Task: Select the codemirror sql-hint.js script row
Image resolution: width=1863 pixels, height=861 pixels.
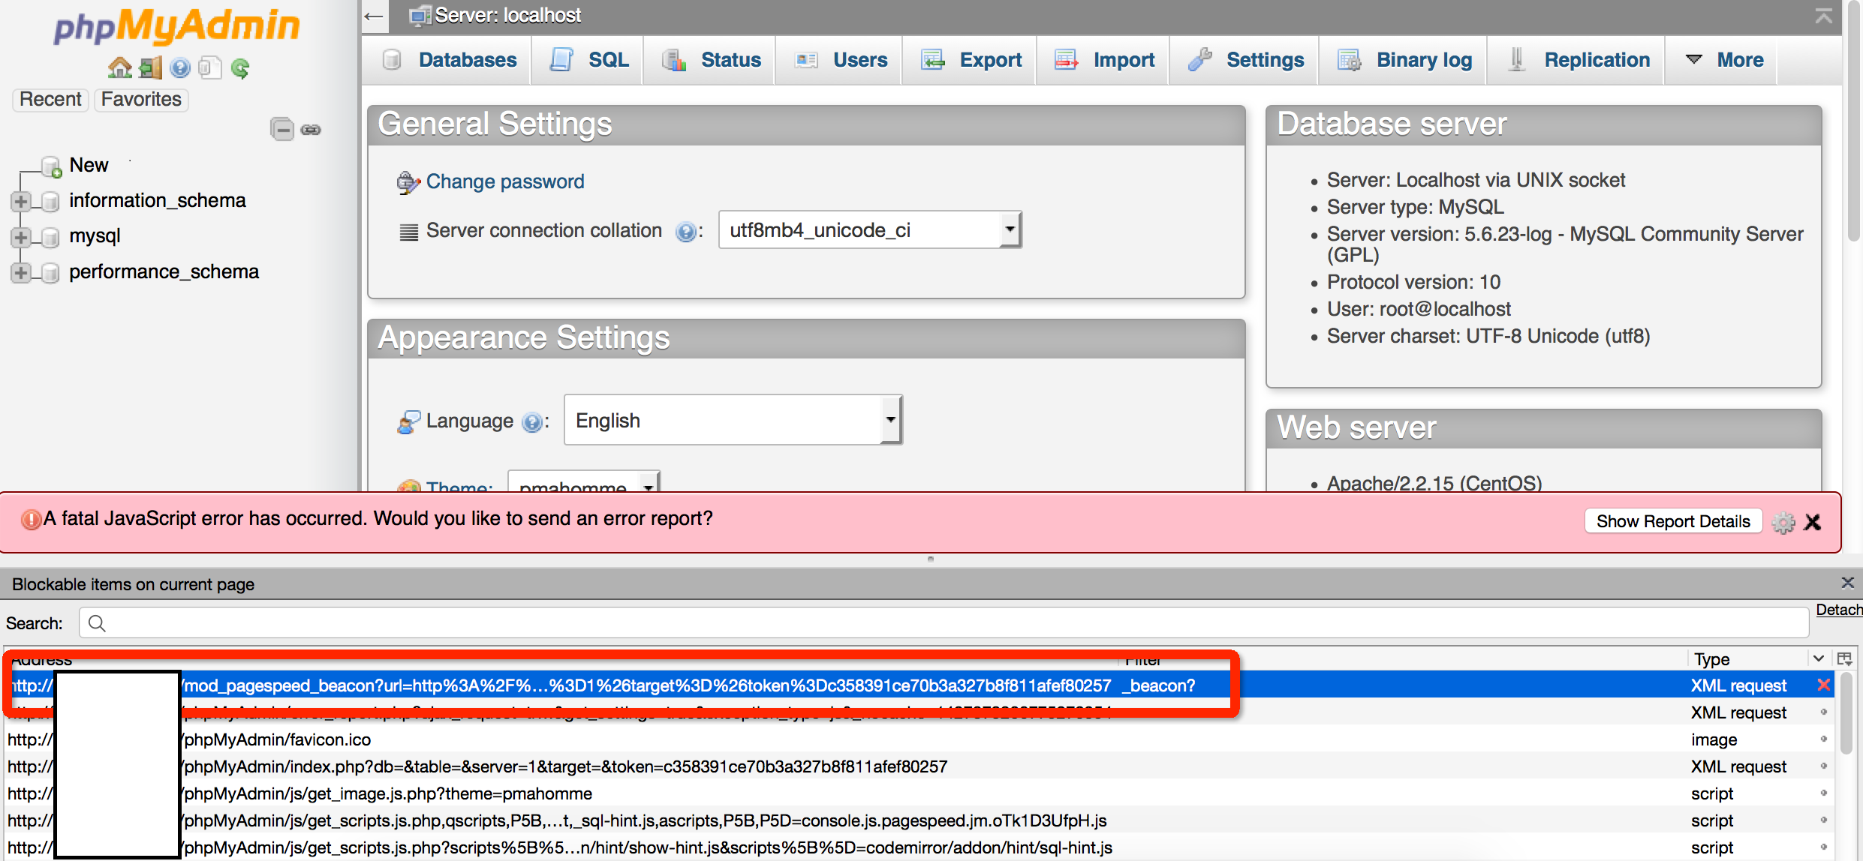Action: [x=919, y=847]
